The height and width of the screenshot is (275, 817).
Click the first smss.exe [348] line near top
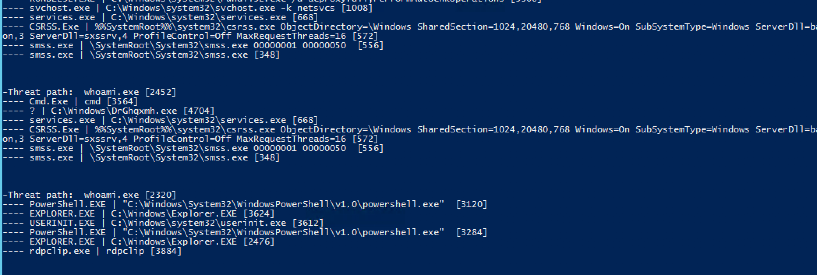coord(141,55)
